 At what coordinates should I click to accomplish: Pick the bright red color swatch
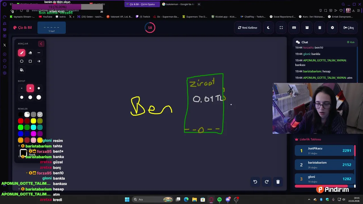coord(20,121)
